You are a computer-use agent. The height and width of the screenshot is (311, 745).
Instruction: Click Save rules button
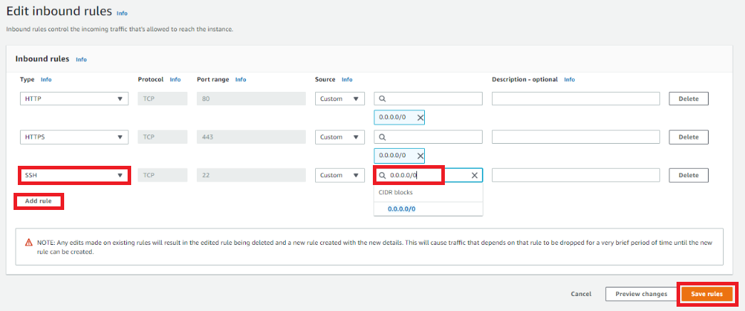click(707, 294)
